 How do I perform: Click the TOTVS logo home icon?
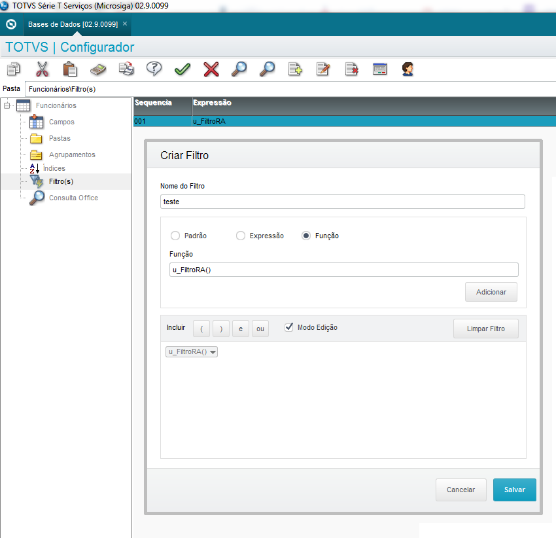pos(11,24)
